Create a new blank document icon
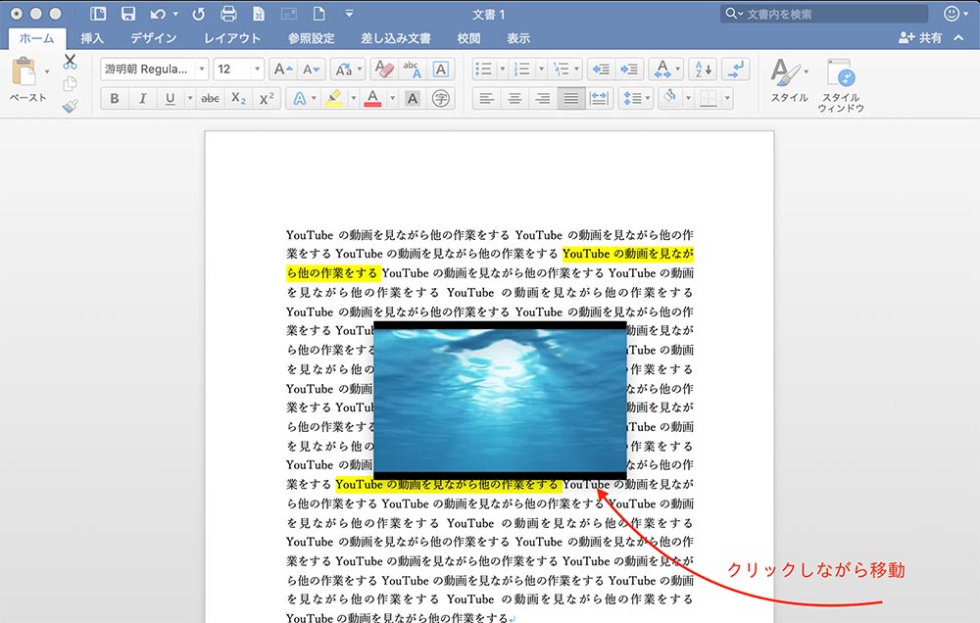This screenshot has width=980, height=623. [318, 14]
